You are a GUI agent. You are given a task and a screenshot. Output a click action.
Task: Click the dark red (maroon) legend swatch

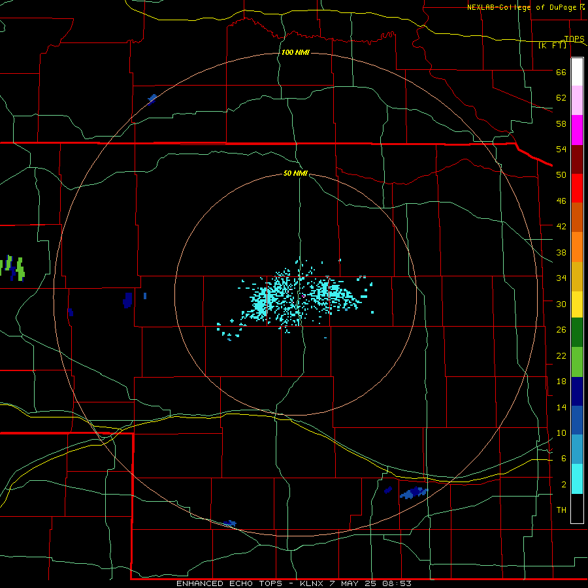(577, 159)
